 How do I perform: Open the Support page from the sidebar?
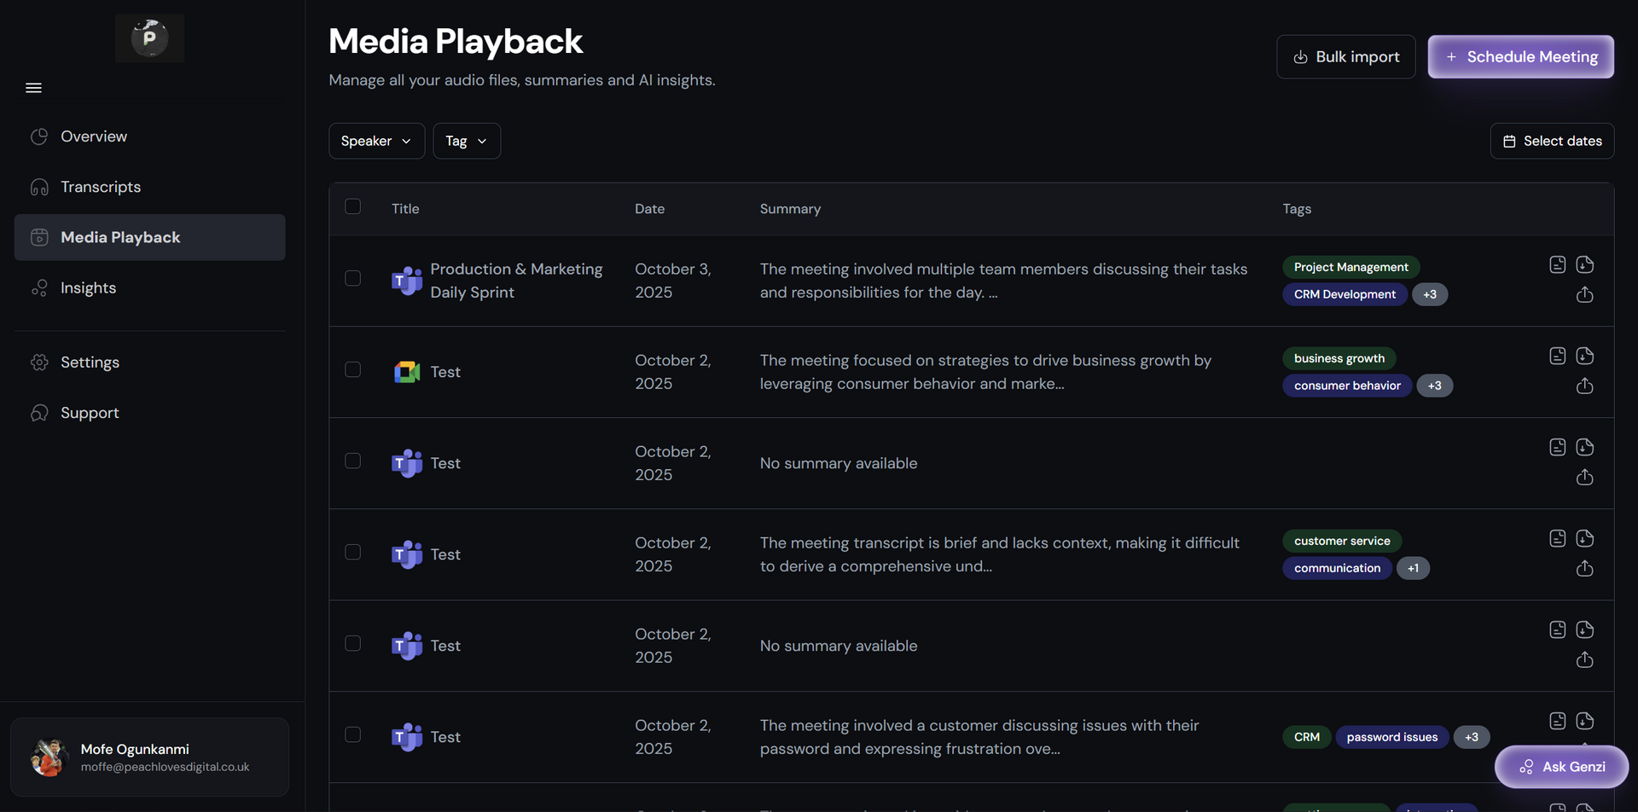(x=89, y=413)
